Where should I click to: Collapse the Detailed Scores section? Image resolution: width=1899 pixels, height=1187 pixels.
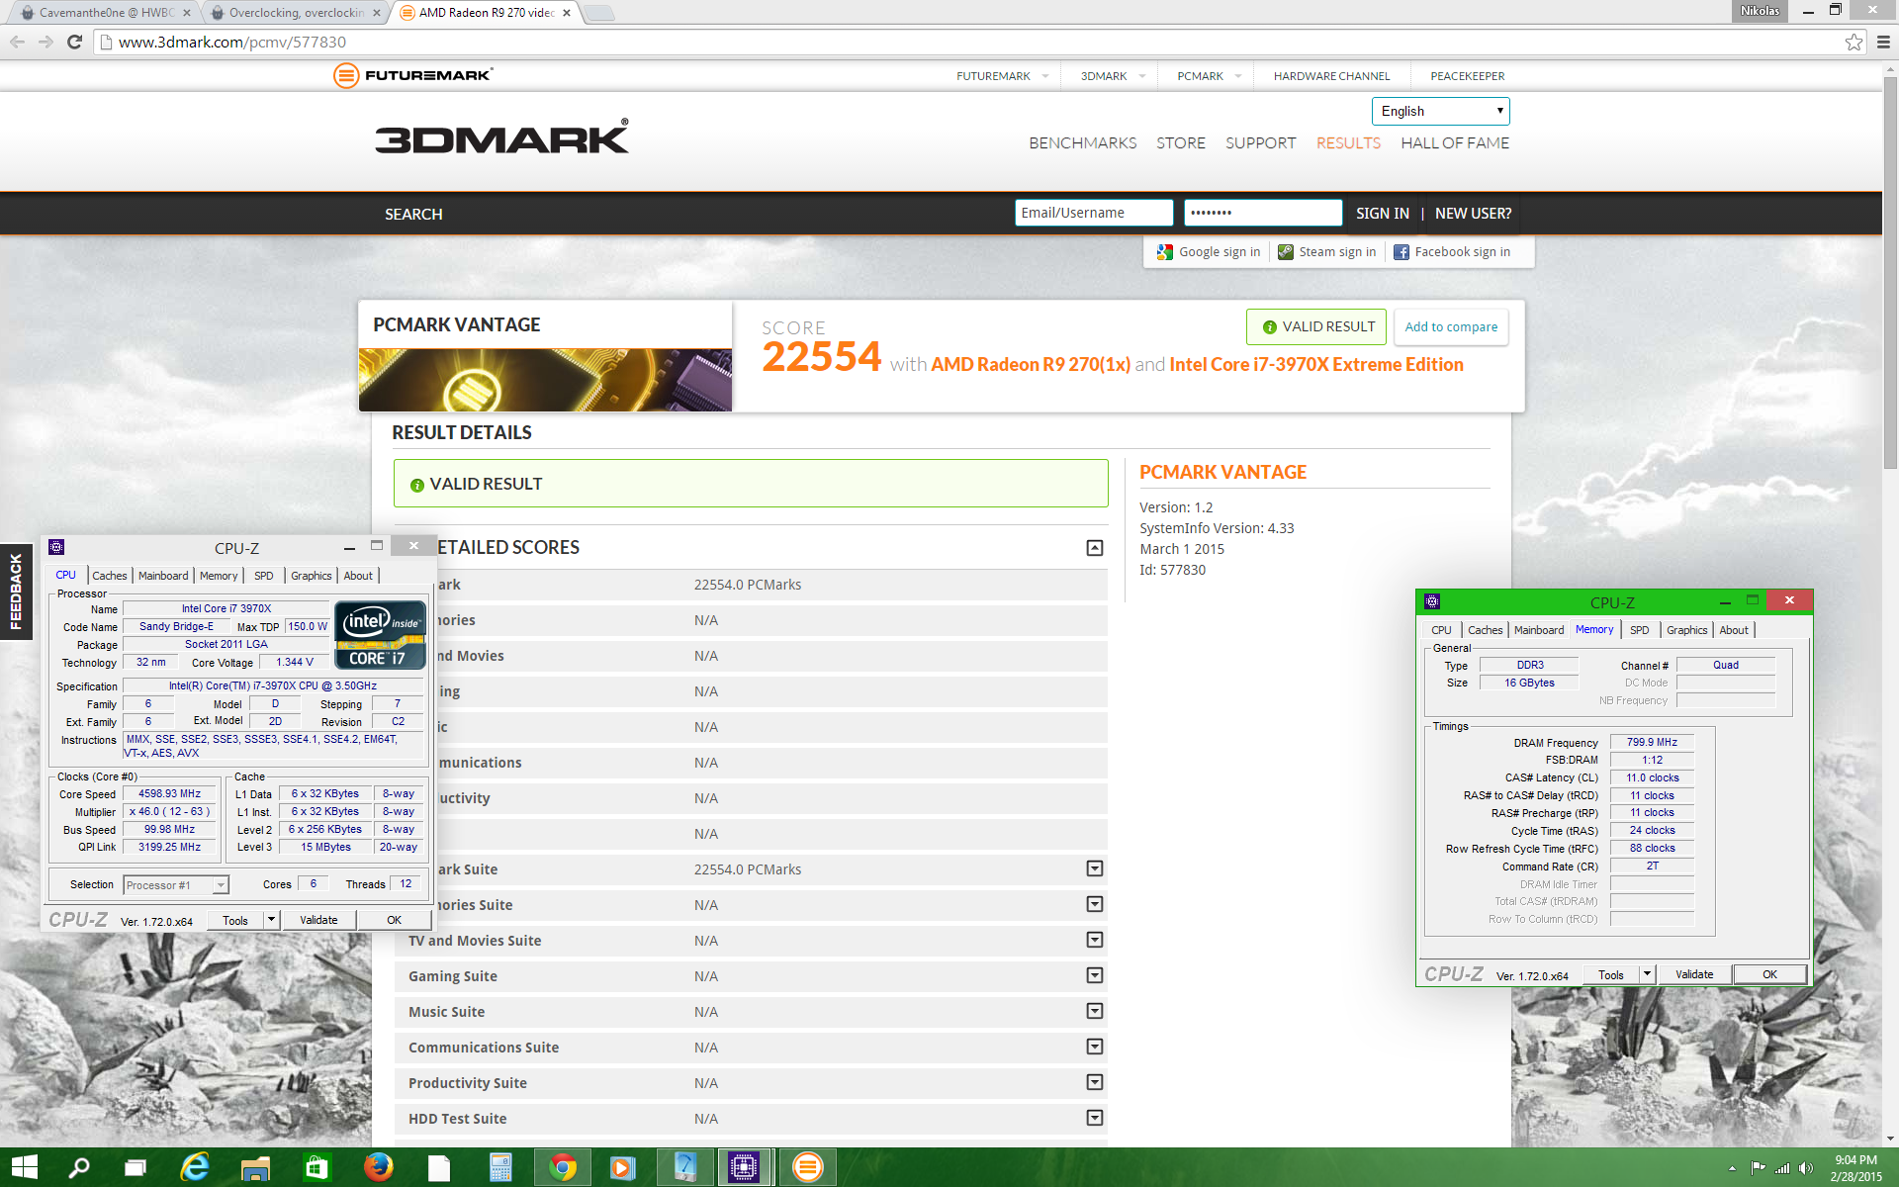(x=1095, y=548)
